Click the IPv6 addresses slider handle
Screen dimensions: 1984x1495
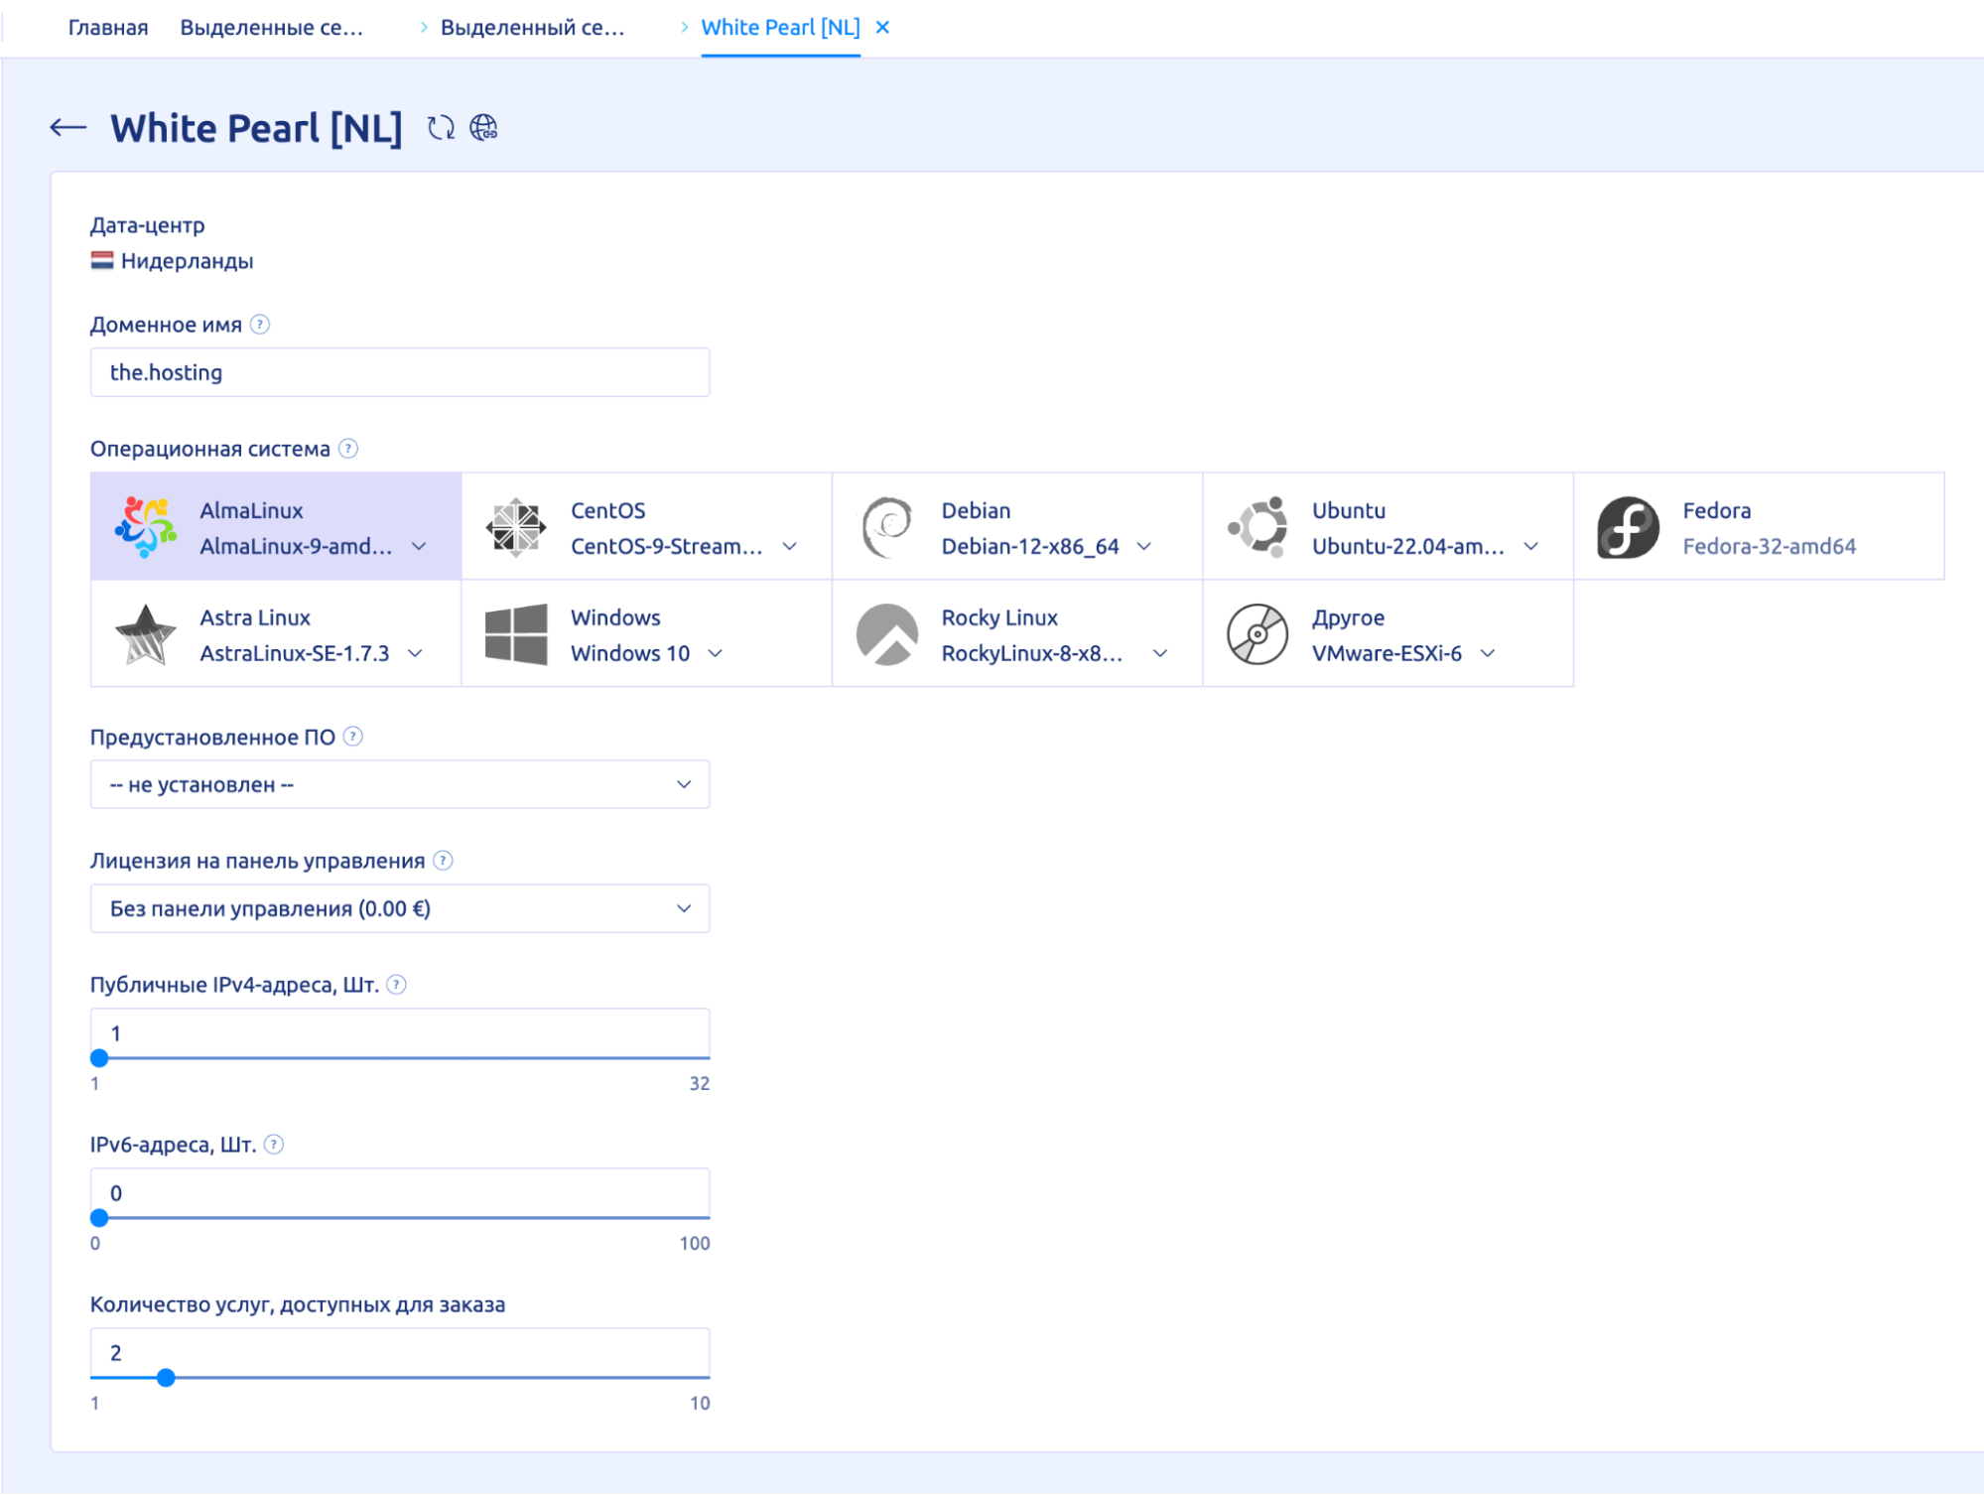pyautogui.click(x=99, y=1218)
